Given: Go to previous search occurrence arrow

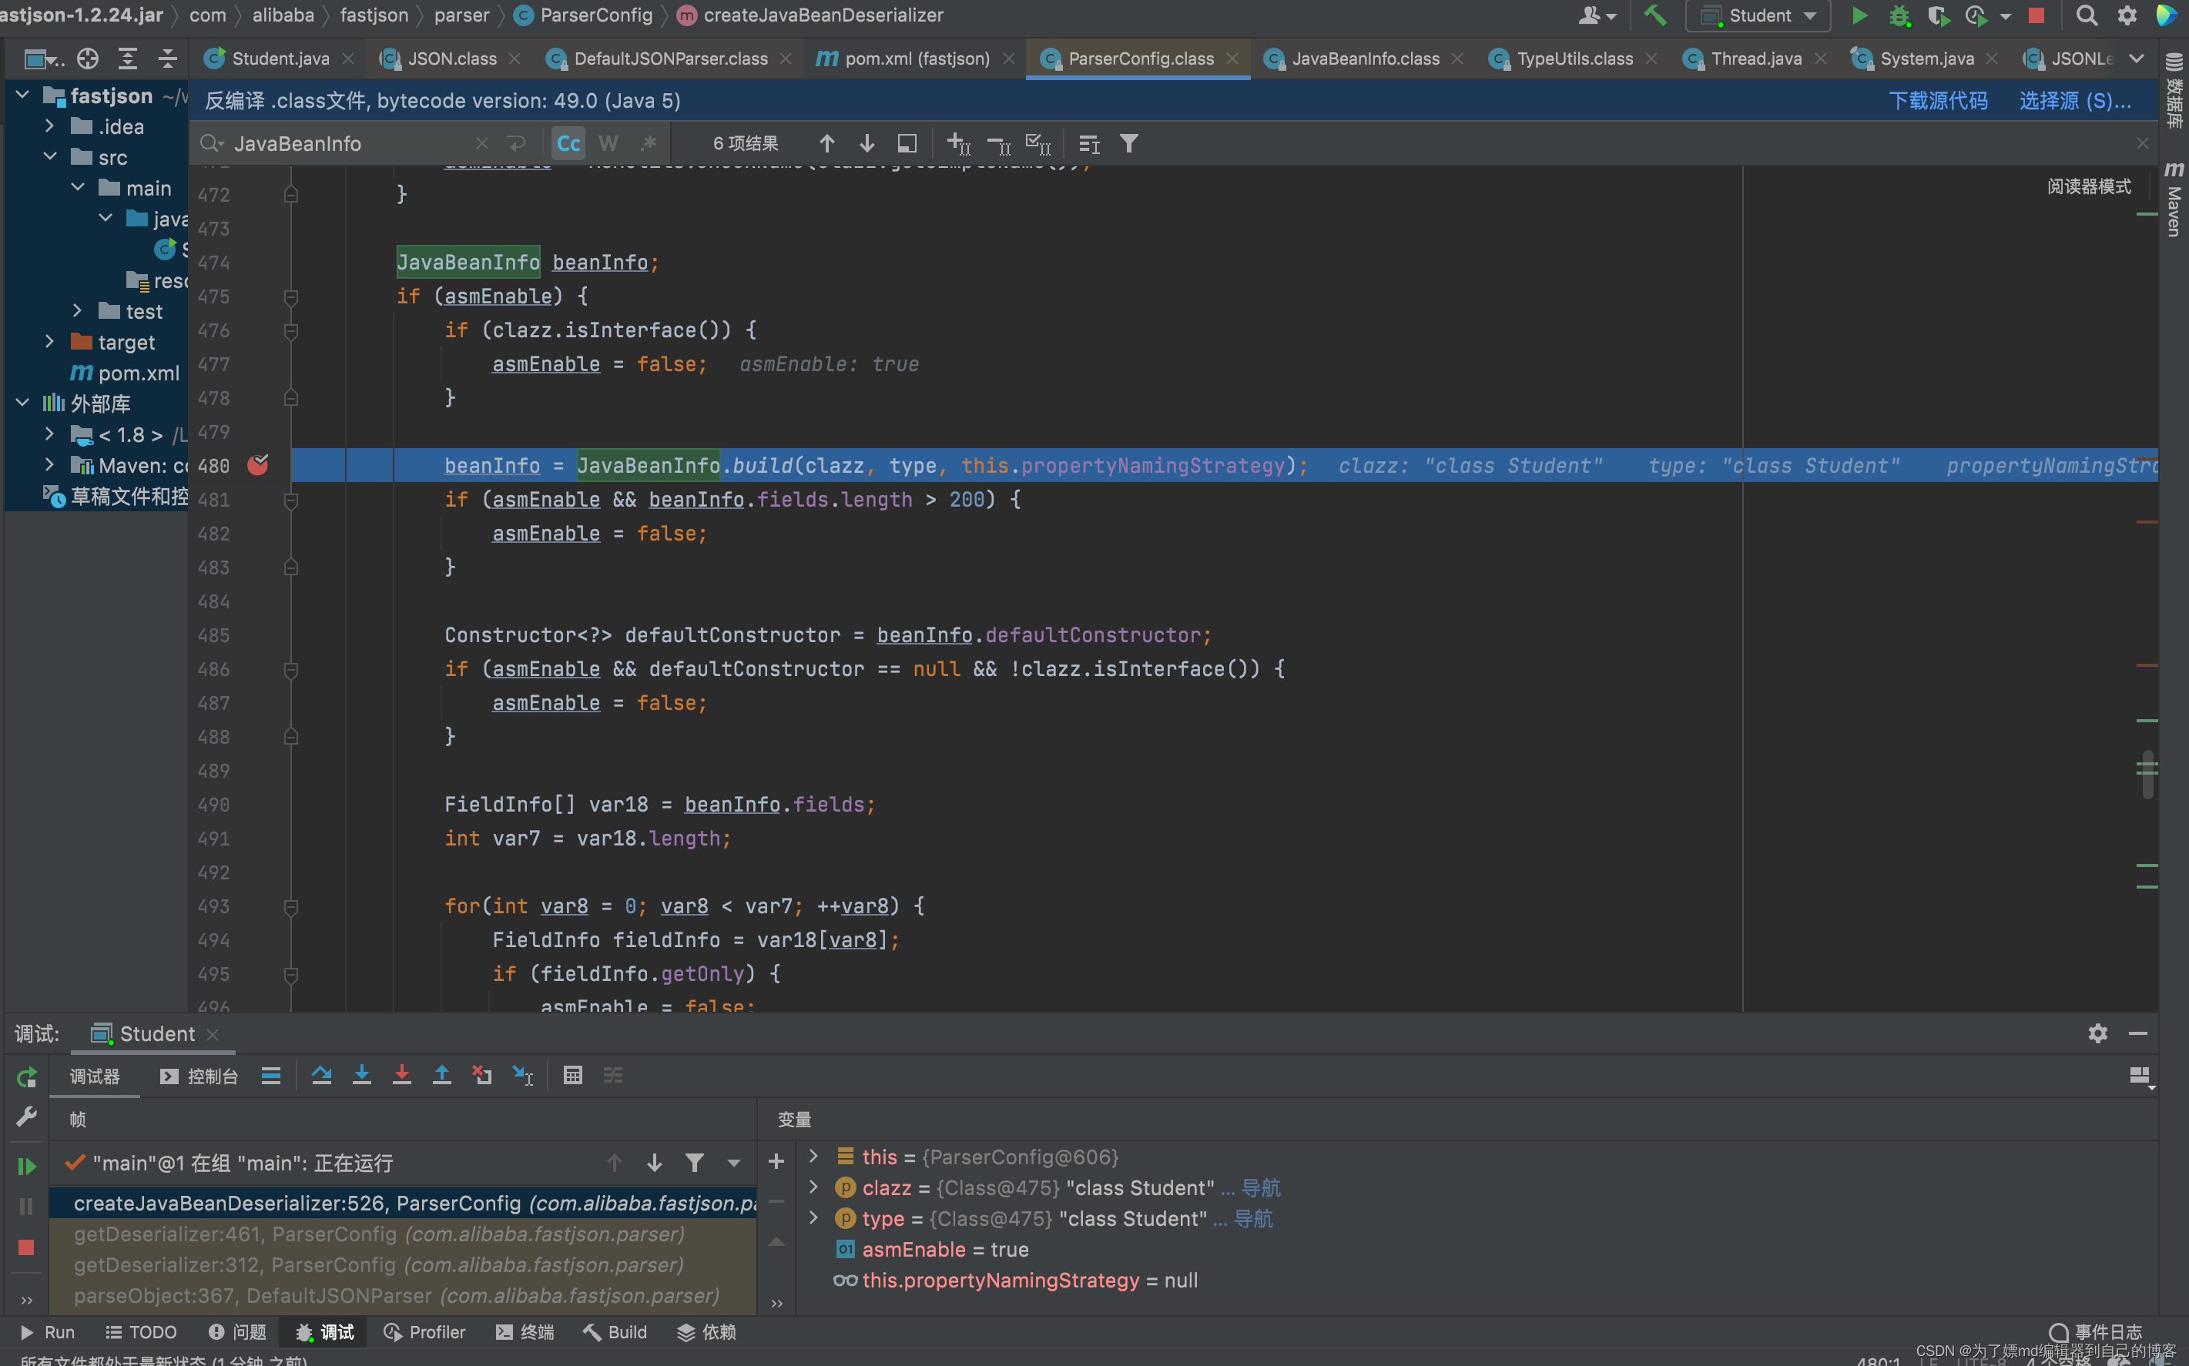Looking at the screenshot, I should tap(826, 144).
